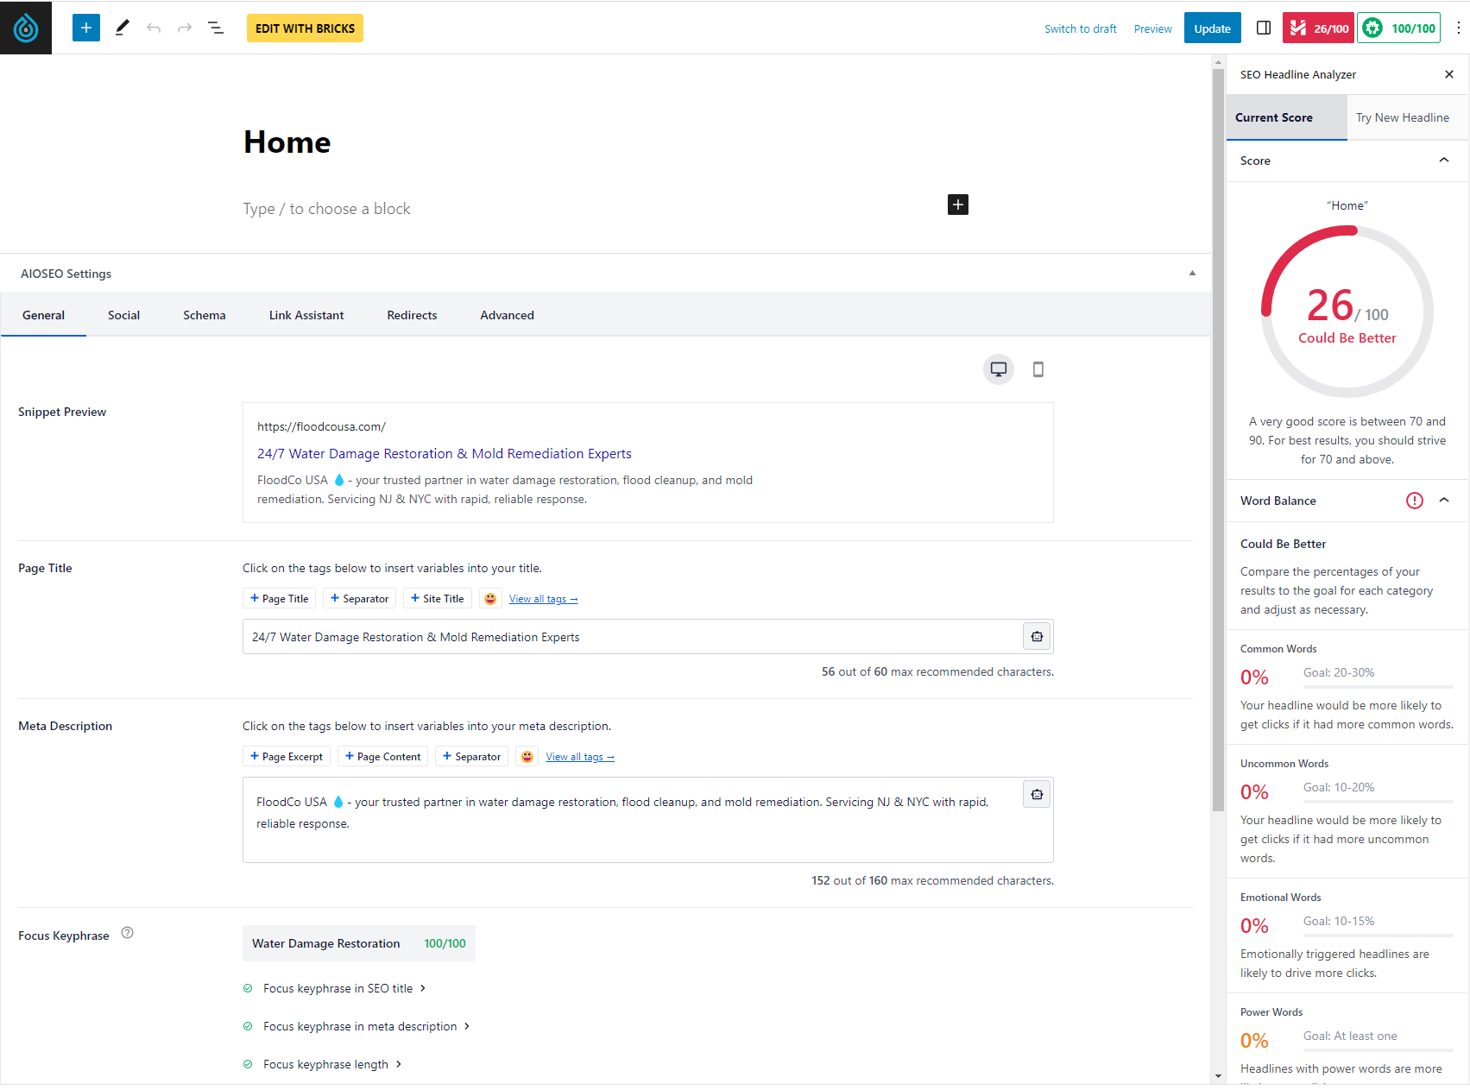Click the sidebar scrollbar up arrow
Screen dimensions: 1470x1090
[x=1219, y=62]
